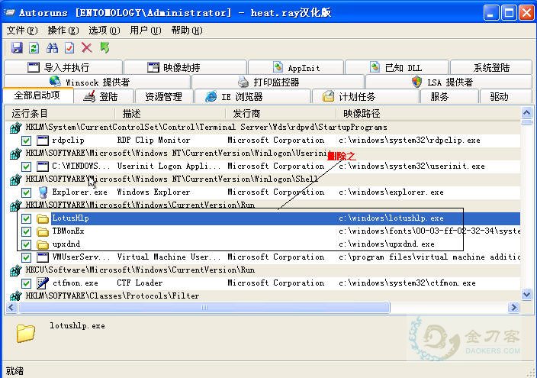Click the vertical scrollbar up arrow

point(526,112)
